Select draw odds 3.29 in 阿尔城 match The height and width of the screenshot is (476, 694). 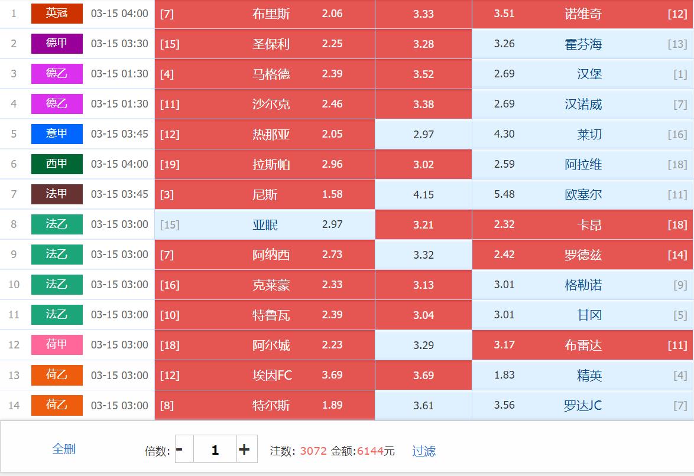424,345
